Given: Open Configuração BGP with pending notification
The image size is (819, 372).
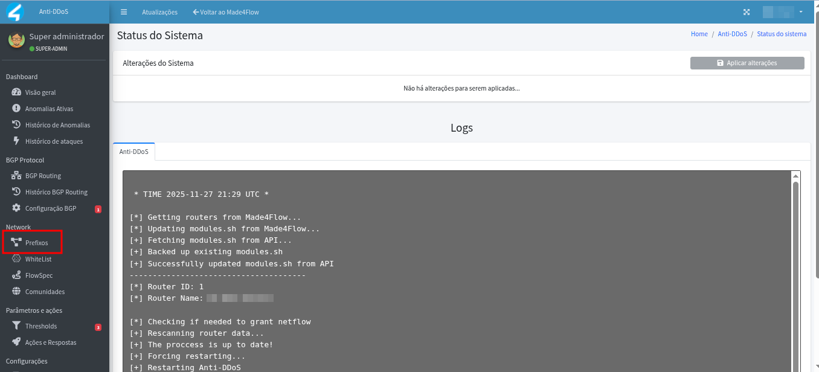Looking at the screenshot, I should tap(51, 208).
